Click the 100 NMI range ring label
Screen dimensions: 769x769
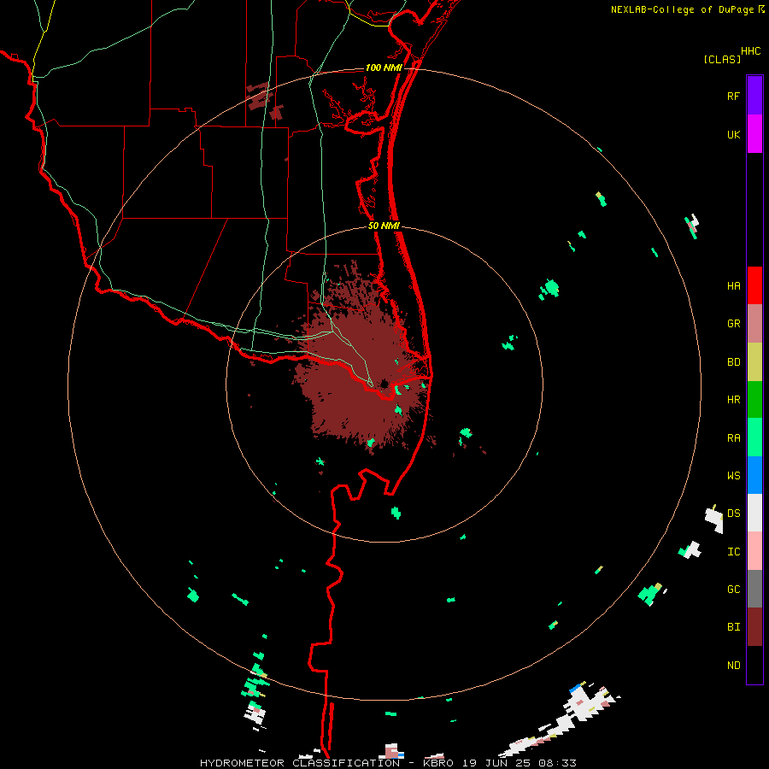pos(384,68)
